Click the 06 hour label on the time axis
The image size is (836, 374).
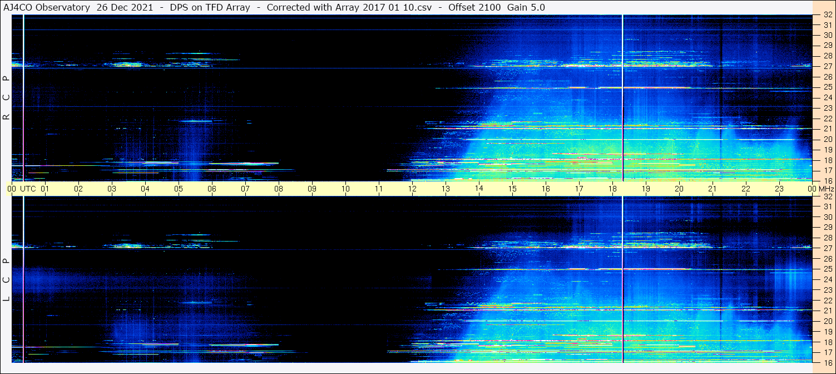coord(212,189)
